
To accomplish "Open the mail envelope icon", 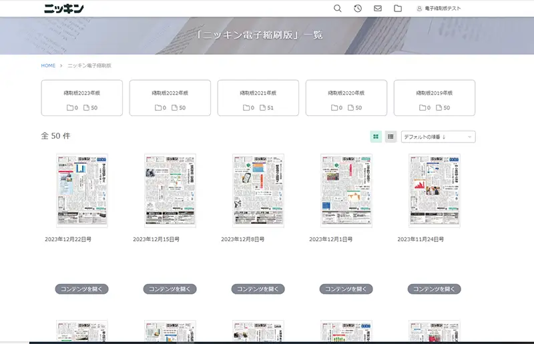I will (x=378, y=9).
